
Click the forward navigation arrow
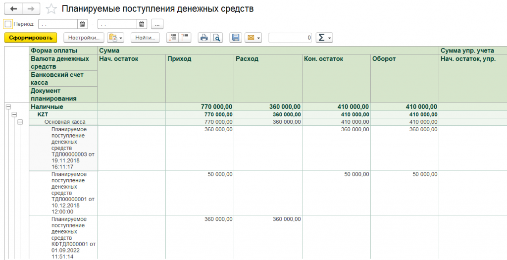[31, 9]
